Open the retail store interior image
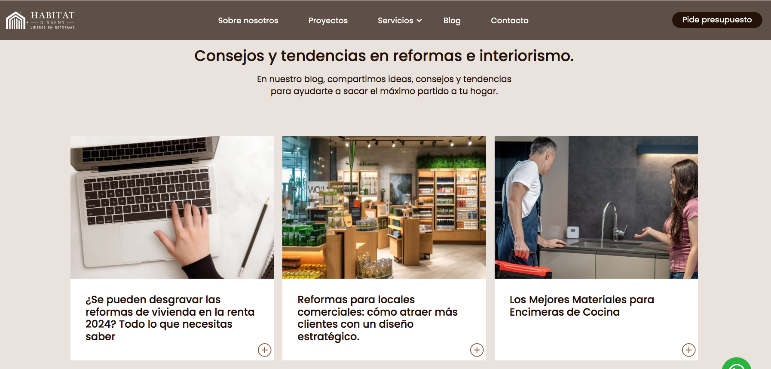Viewport: 771px width, 369px height. [384, 207]
